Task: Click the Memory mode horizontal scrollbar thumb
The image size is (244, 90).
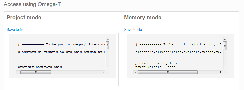Action: pyautogui.click(x=168, y=72)
